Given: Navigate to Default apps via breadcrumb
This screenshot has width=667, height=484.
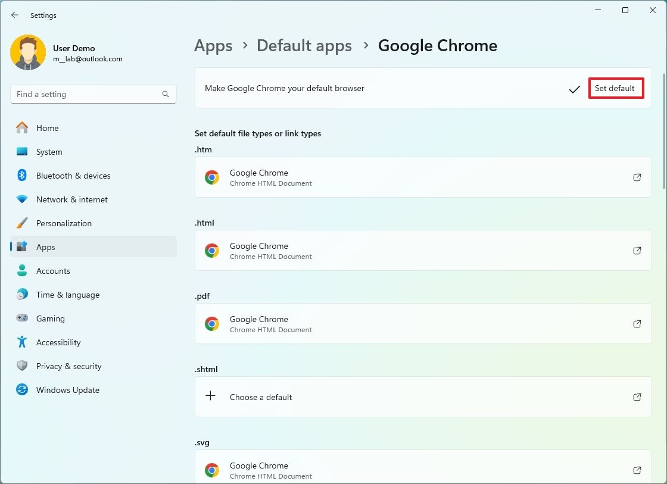Looking at the screenshot, I should tap(304, 45).
